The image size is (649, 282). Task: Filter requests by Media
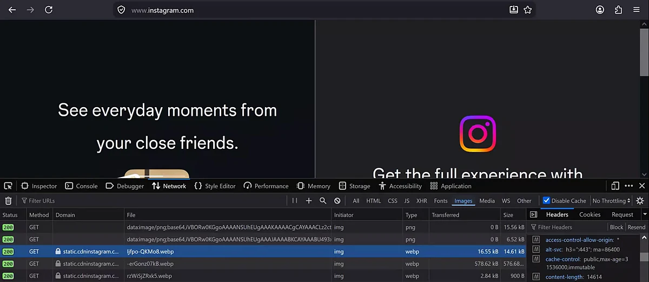(x=487, y=201)
